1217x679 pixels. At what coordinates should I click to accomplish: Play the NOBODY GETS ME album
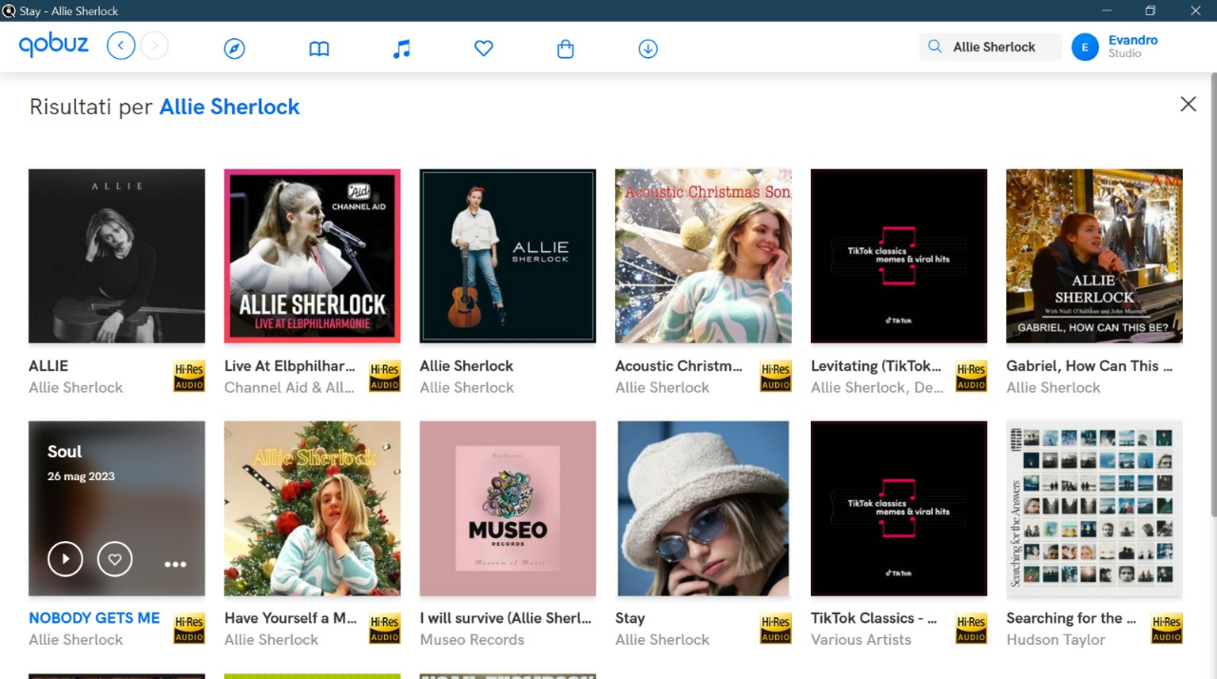pos(66,559)
